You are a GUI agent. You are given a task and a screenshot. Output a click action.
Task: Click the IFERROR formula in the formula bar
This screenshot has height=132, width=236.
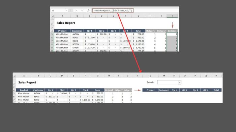[113, 10]
